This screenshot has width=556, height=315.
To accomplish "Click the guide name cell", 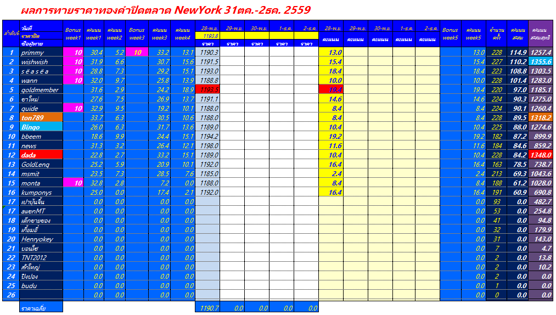I will (41, 109).
